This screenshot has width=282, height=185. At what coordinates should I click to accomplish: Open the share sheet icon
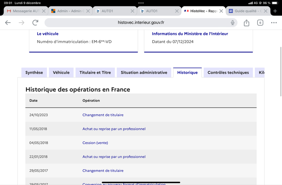coord(246,23)
